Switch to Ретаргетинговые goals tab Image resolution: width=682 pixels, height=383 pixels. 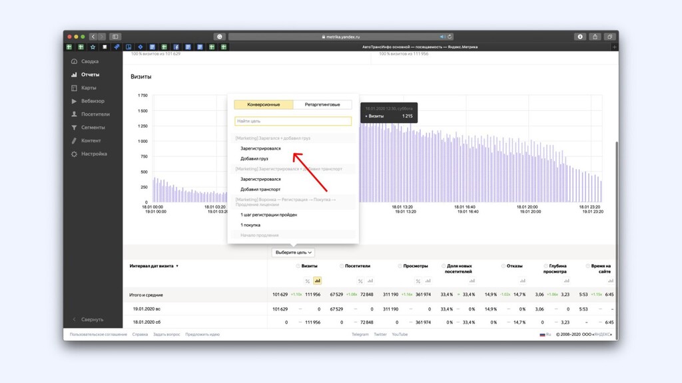click(x=322, y=104)
